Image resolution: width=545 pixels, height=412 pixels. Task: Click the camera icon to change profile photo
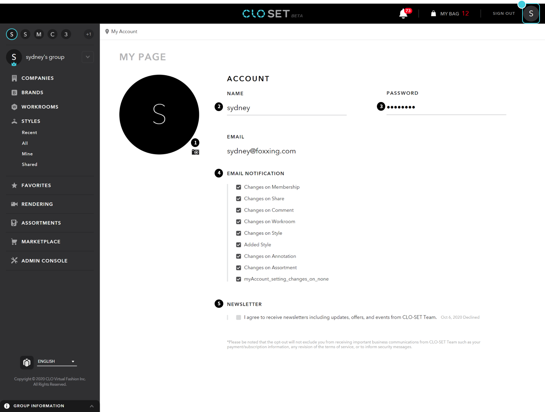[195, 152]
